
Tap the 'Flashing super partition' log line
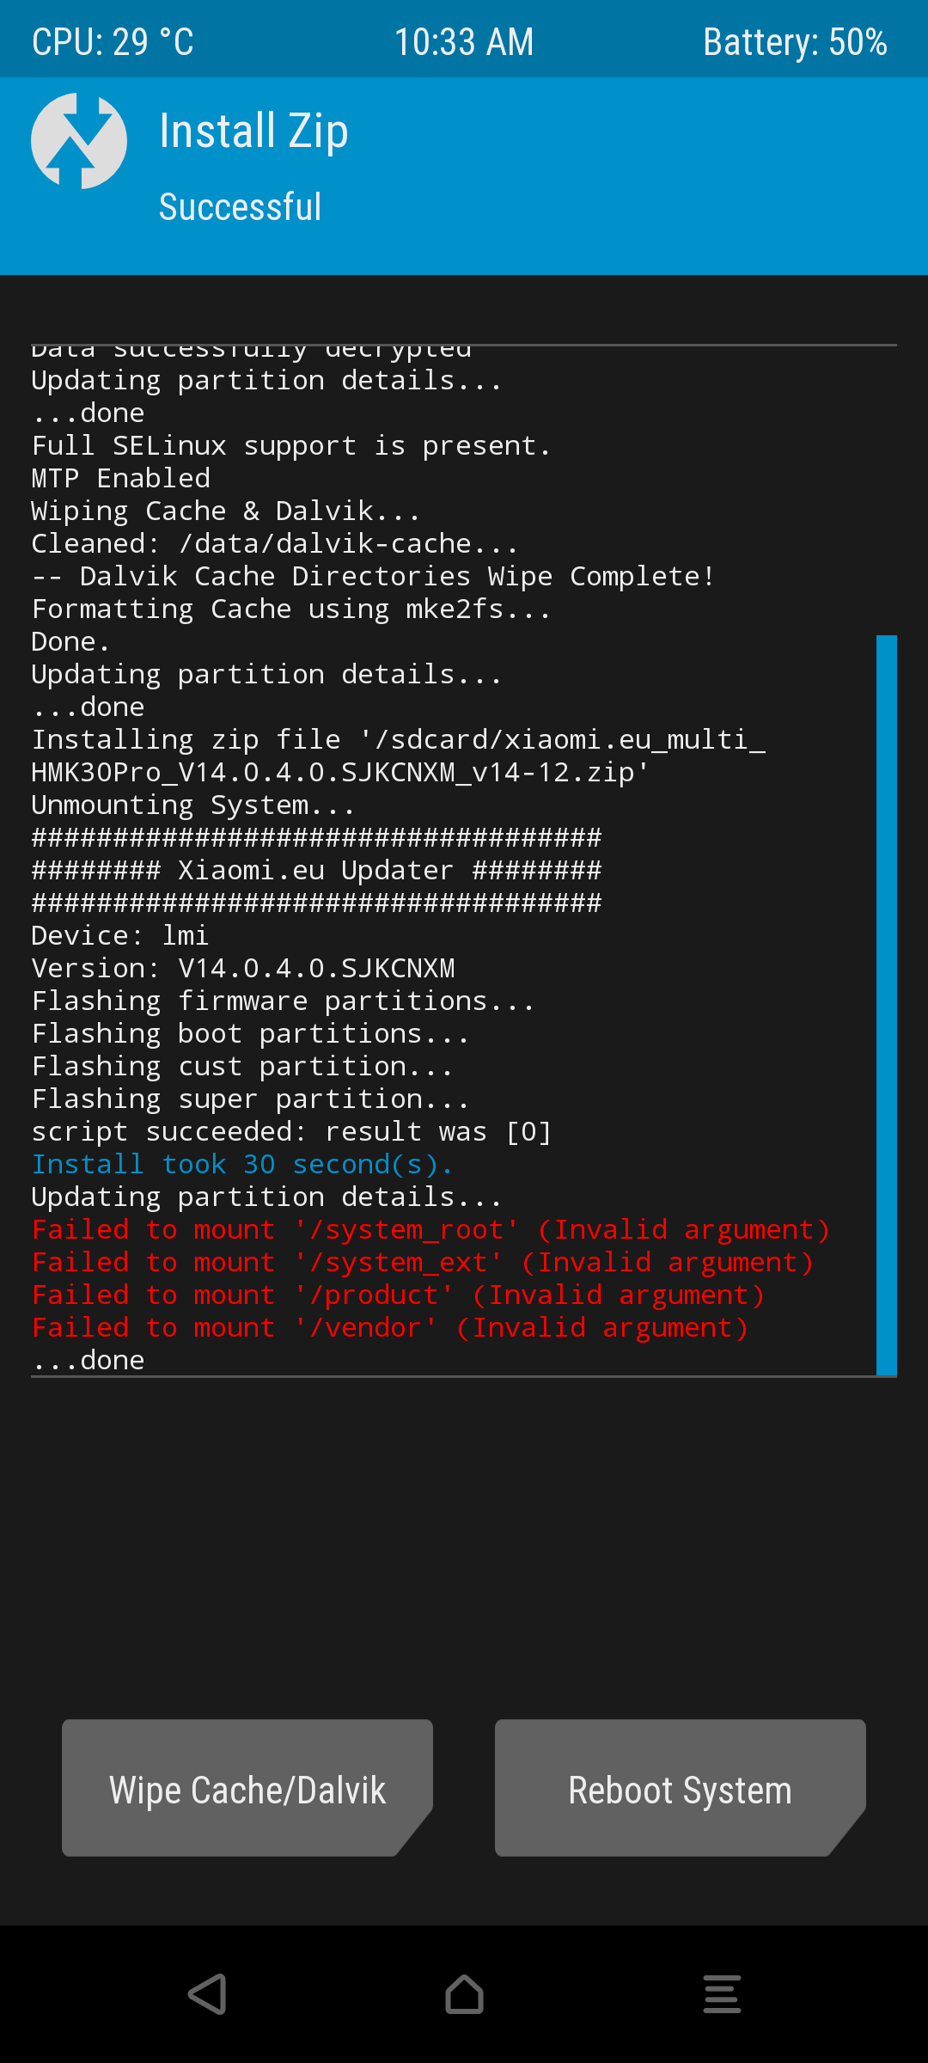[250, 1099]
